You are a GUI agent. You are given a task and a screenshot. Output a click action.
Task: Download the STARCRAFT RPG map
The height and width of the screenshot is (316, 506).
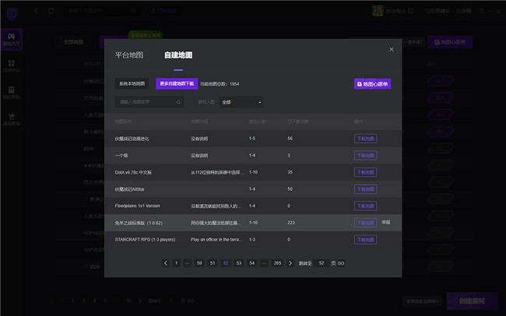click(x=365, y=239)
